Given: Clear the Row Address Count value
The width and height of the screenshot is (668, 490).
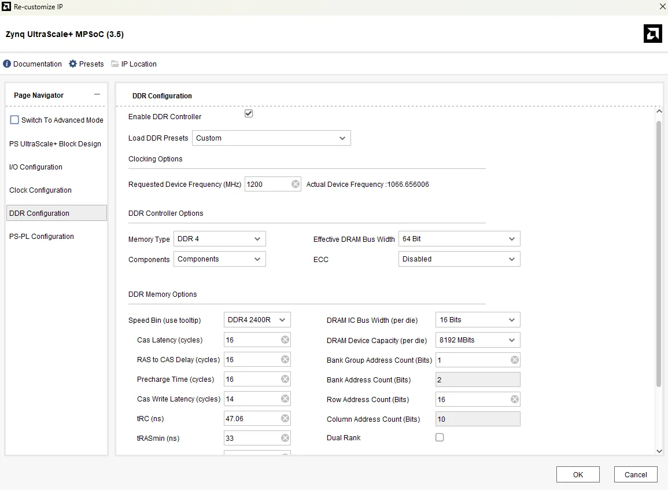Looking at the screenshot, I should (x=515, y=399).
